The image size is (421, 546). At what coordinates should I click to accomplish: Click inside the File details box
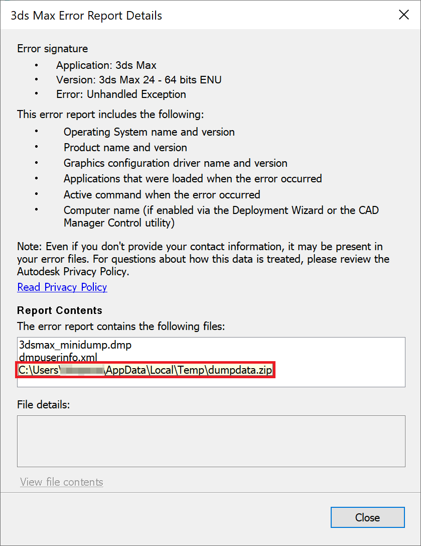click(x=211, y=441)
